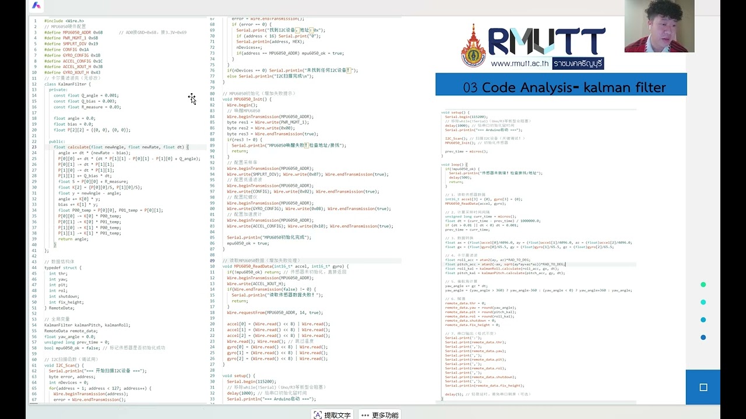Click the 提取文字 extract text button

coord(332,415)
